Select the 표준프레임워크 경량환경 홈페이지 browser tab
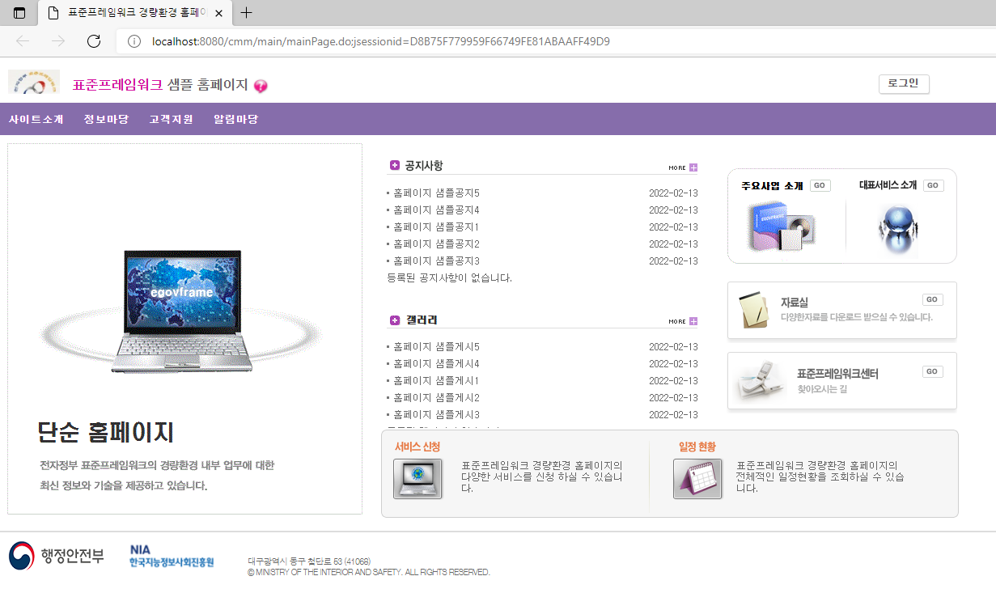996x610 pixels. 136,13
